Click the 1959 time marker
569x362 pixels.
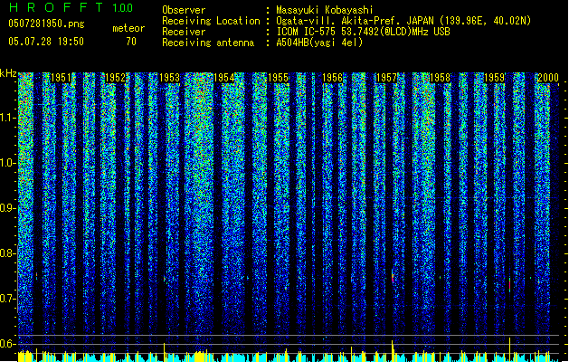click(494, 78)
